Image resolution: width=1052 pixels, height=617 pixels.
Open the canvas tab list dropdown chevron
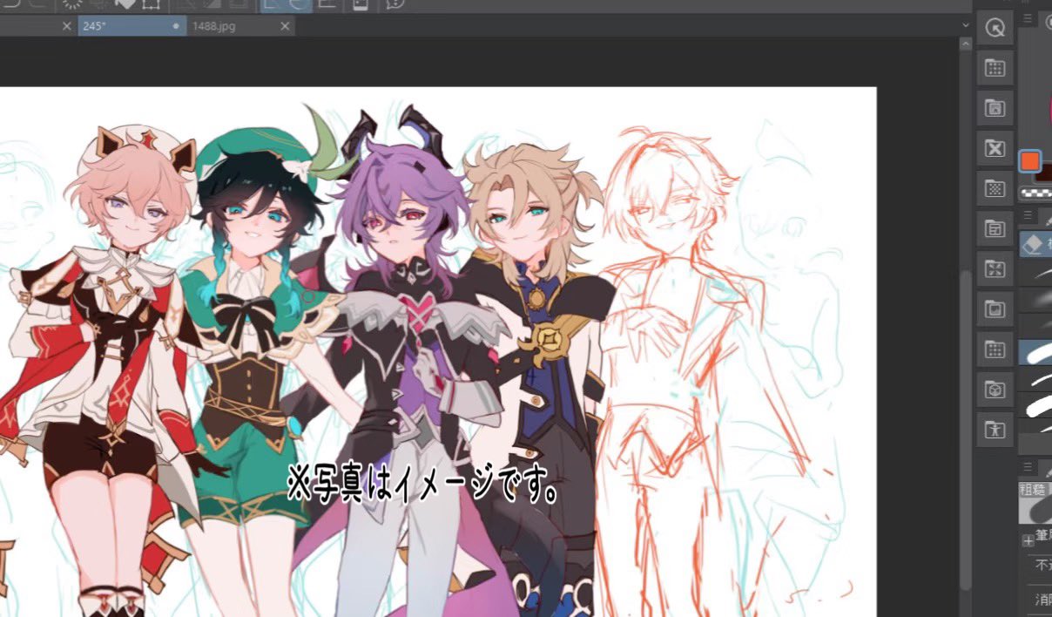pyautogui.click(x=965, y=26)
